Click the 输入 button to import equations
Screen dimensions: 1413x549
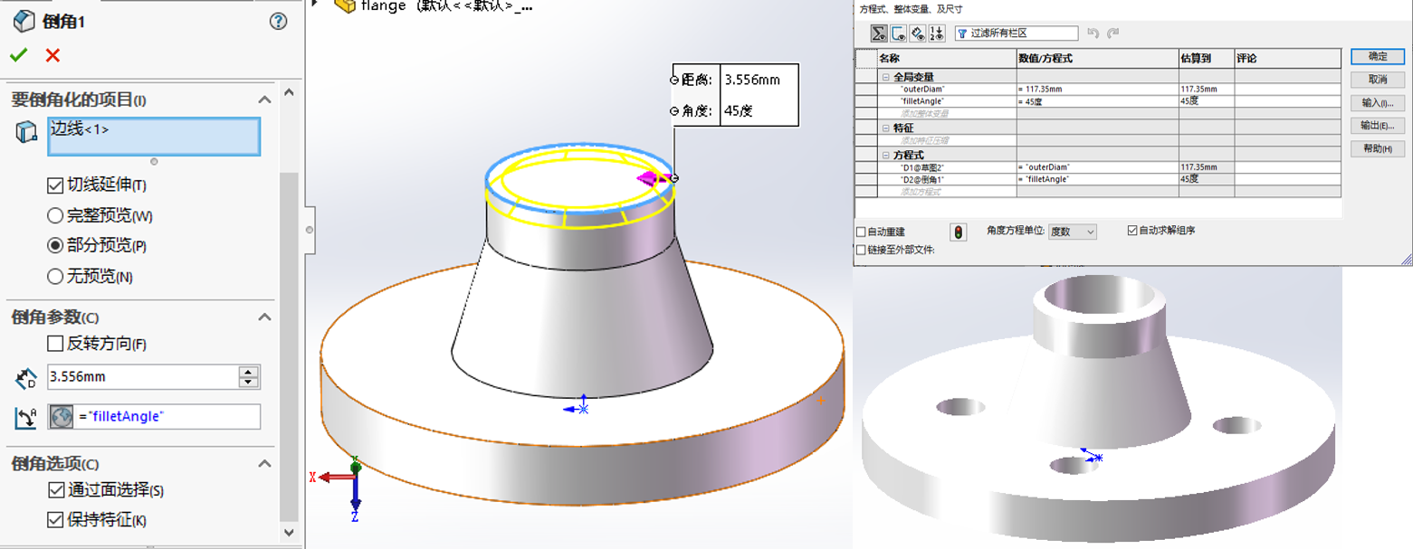1377,102
